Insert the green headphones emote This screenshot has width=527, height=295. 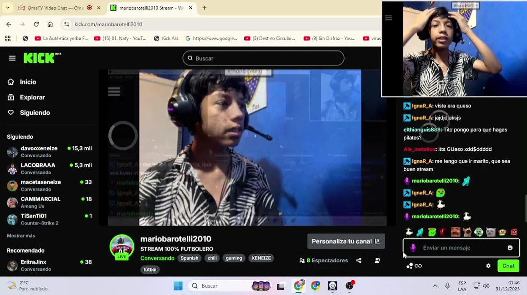pos(479,232)
